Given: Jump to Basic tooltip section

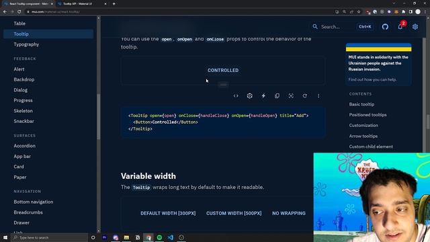Looking at the screenshot, I should click(x=361, y=104).
